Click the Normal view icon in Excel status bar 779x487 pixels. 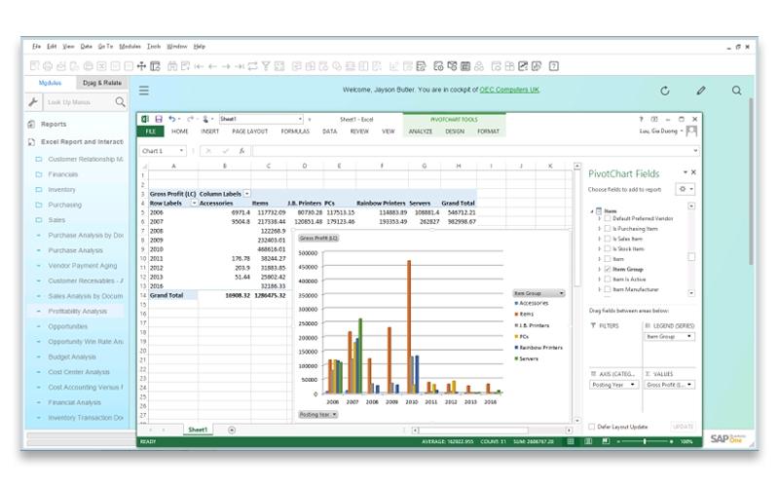(571, 441)
